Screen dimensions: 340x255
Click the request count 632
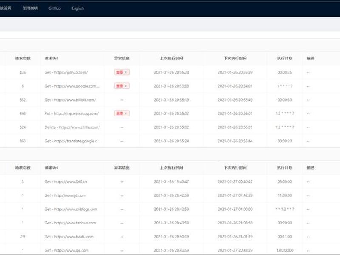[x=23, y=100]
